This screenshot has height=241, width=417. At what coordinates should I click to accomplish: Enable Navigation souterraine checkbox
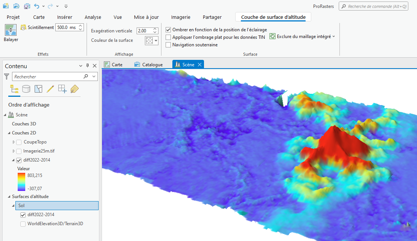click(168, 45)
